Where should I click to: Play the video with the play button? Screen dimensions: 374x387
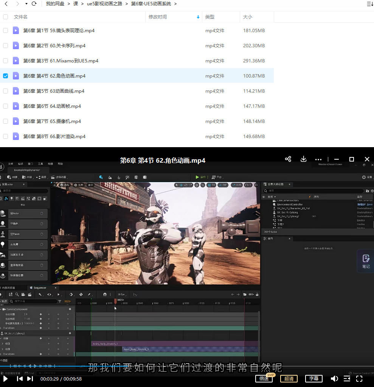pyautogui.click(x=6, y=378)
